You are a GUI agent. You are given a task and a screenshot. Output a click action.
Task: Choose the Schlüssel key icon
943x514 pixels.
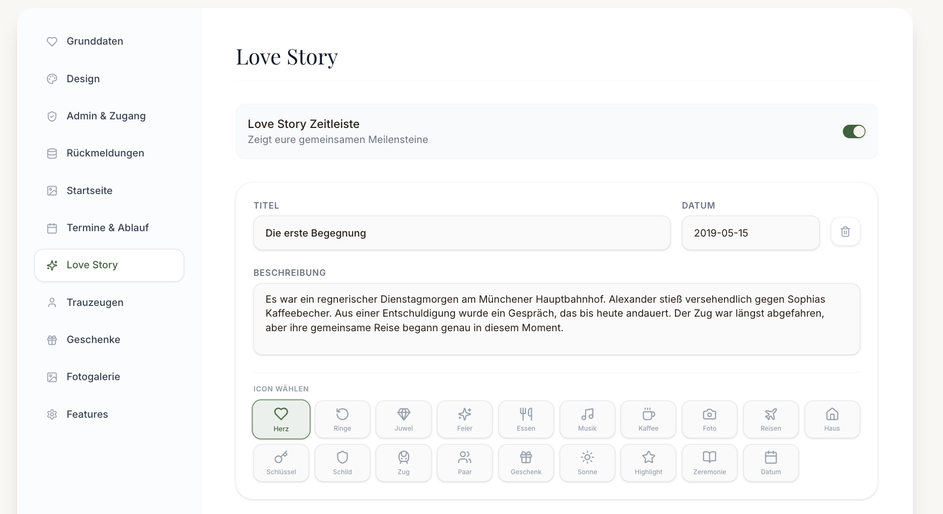click(x=281, y=463)
